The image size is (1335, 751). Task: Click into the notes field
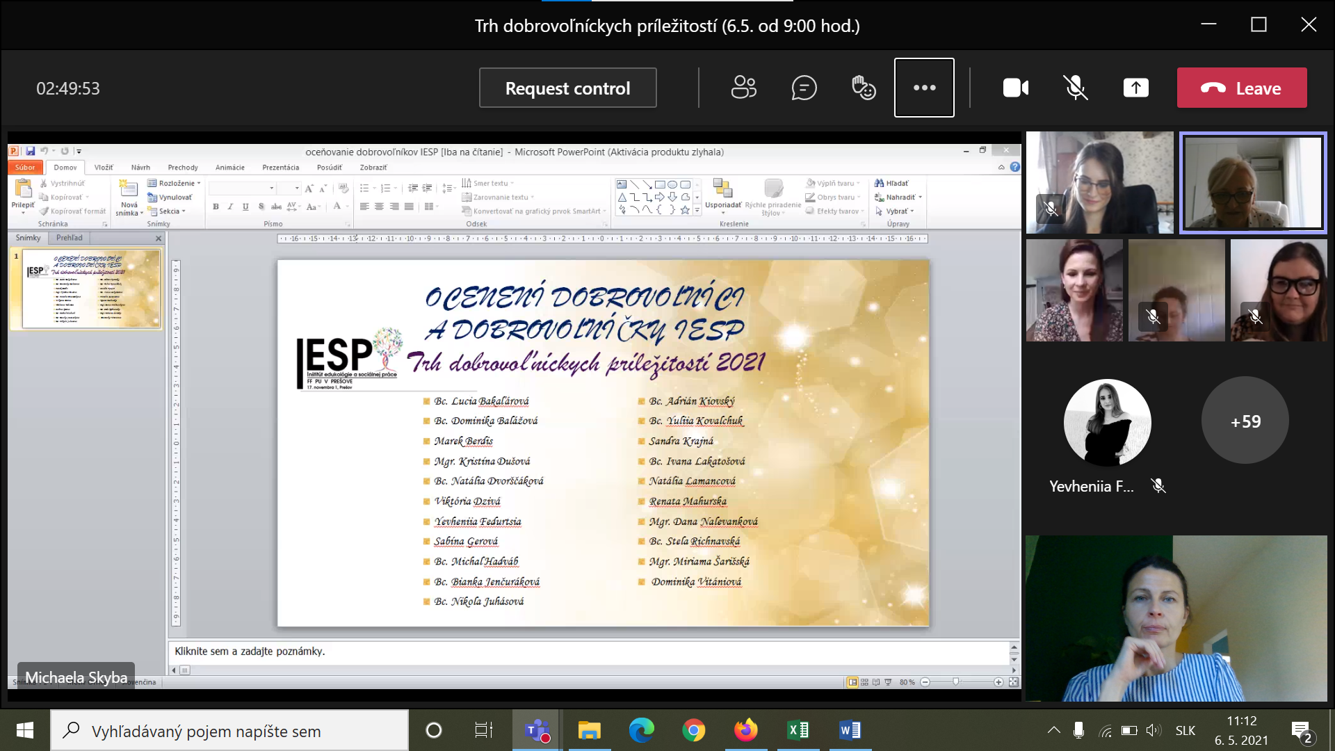pyautogui.click(x=588, y=652)
